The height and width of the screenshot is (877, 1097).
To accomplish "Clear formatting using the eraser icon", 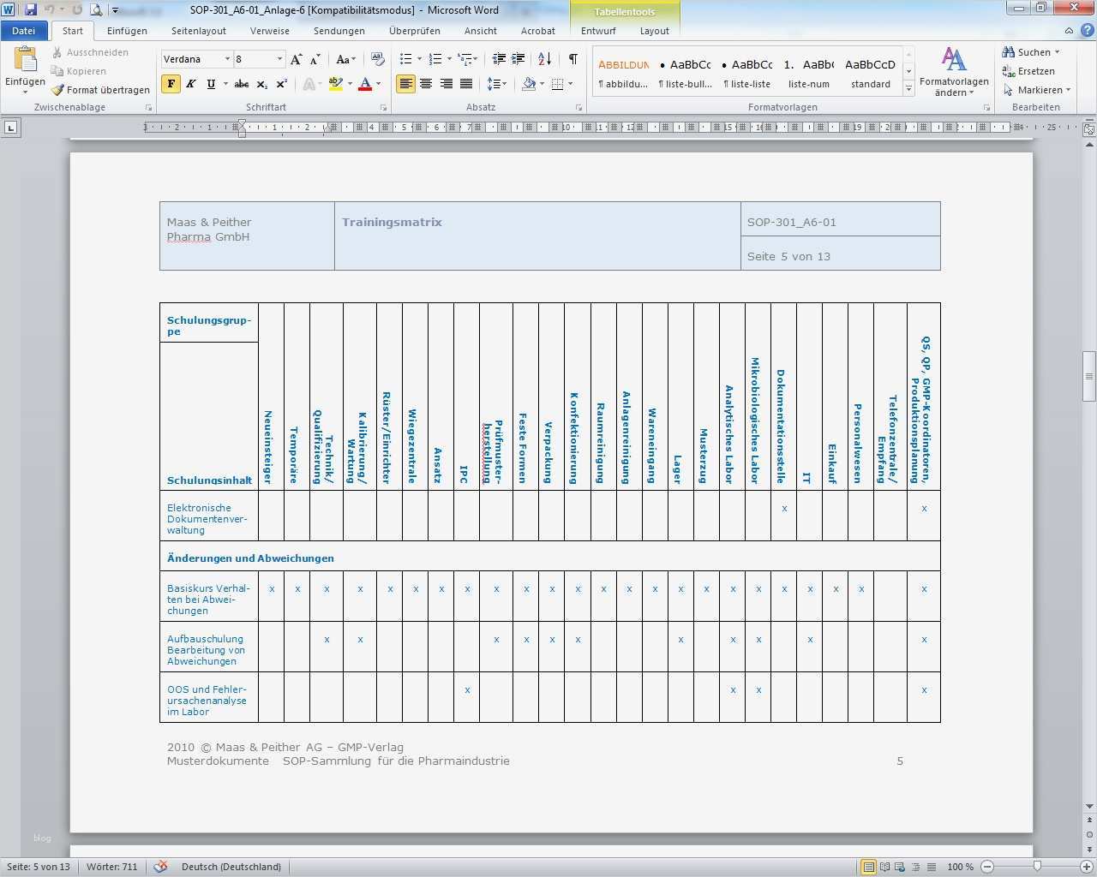I will (377, 59).
